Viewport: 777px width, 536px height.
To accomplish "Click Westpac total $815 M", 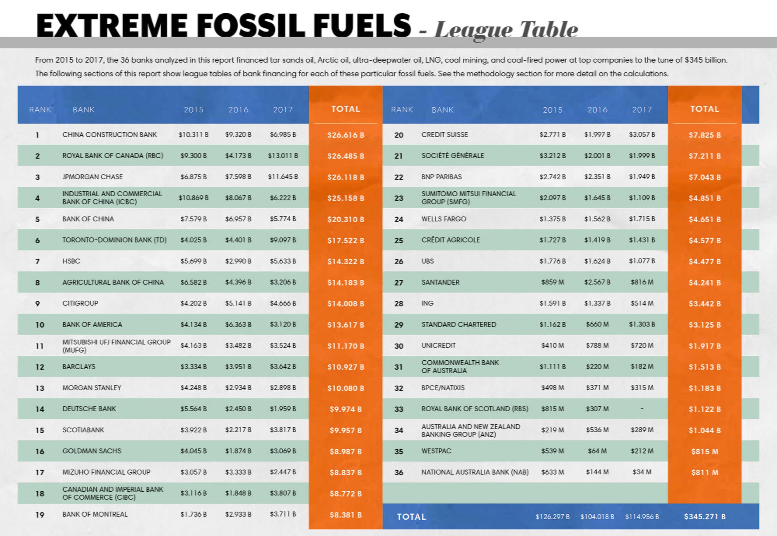I will tap(704, 452).
